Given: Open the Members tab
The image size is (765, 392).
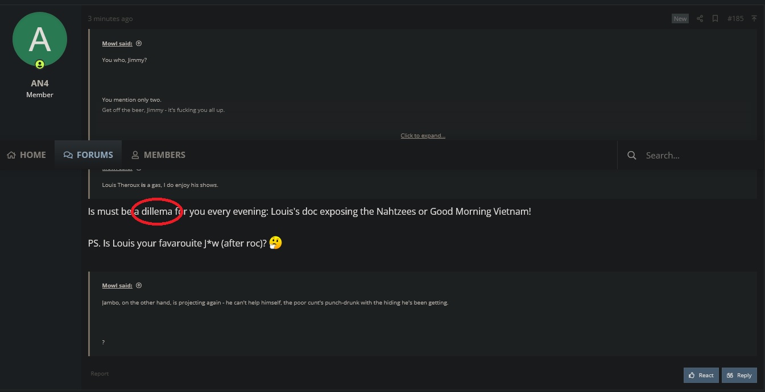Looking at the screenshot, I should 158,155.
